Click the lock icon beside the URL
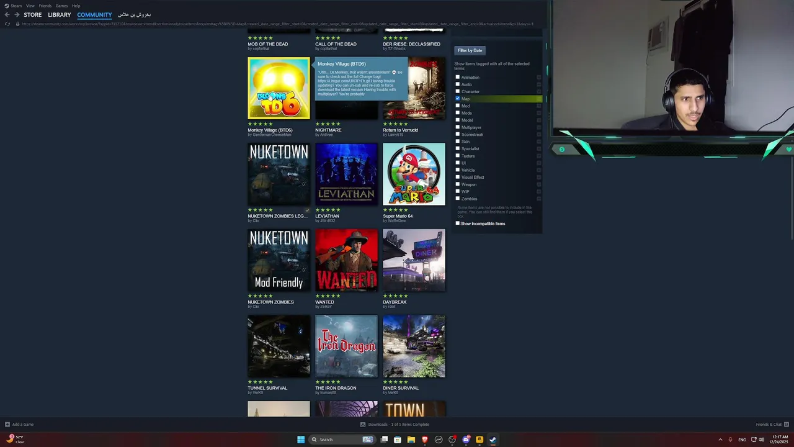794x447 pixels. (x=17, y=24)
